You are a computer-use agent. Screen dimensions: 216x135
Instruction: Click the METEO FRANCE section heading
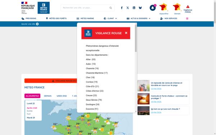pos(35,87)
